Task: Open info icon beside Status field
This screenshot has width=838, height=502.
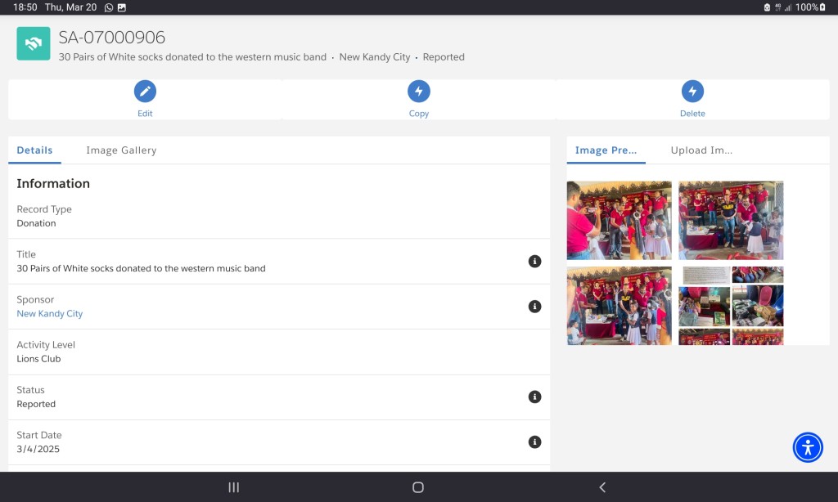Action: [x=534, y=397]
